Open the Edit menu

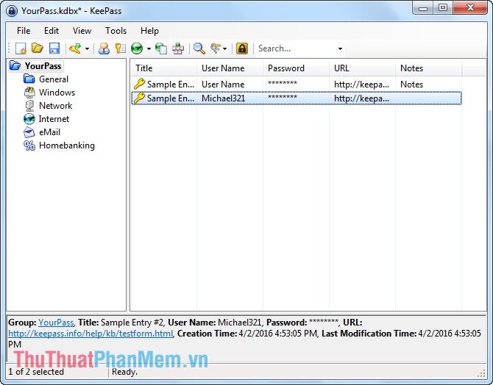click(52, 31)
